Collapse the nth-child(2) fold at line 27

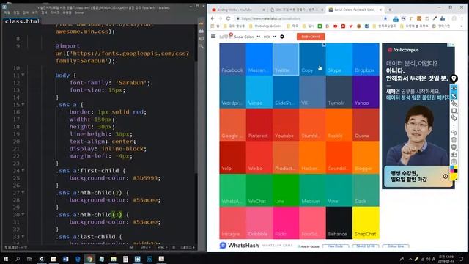[x=23, y=192]
